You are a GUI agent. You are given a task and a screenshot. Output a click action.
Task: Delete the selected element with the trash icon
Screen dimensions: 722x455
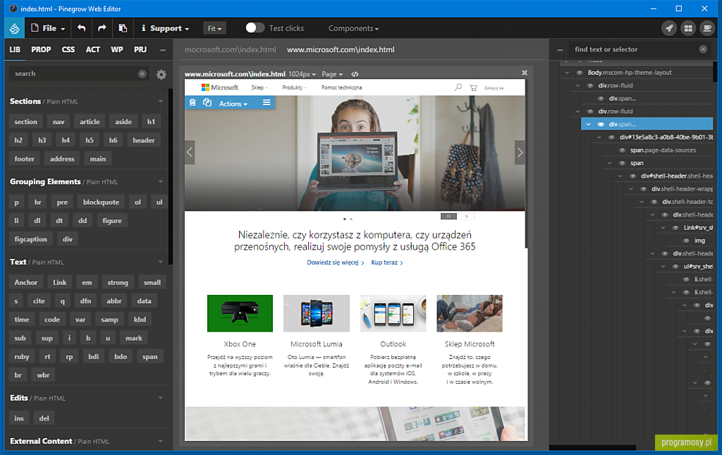[x=192, y=103]
